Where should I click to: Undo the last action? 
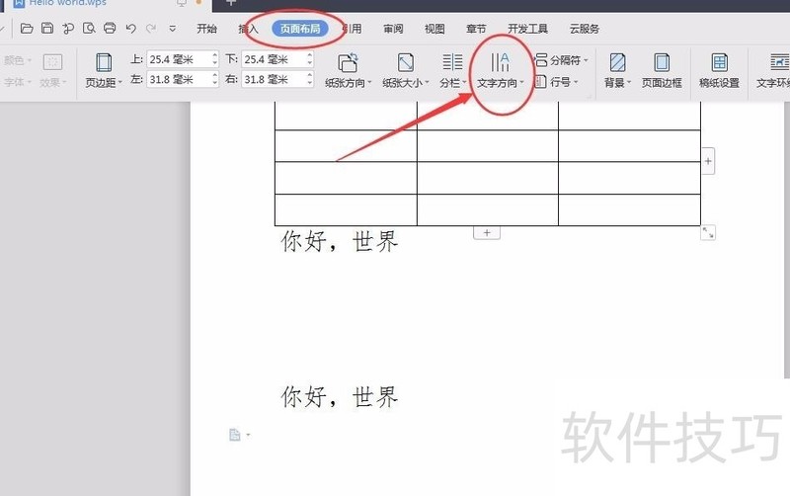tap(131, 29)
